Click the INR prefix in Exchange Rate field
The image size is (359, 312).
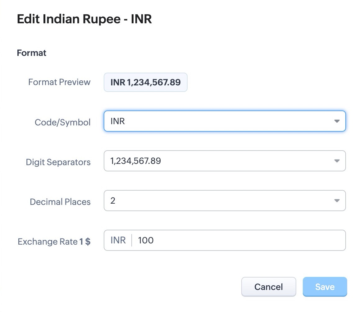118,240
